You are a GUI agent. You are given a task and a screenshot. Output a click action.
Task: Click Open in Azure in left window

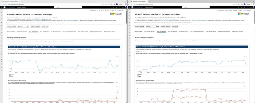click(93, 10)
